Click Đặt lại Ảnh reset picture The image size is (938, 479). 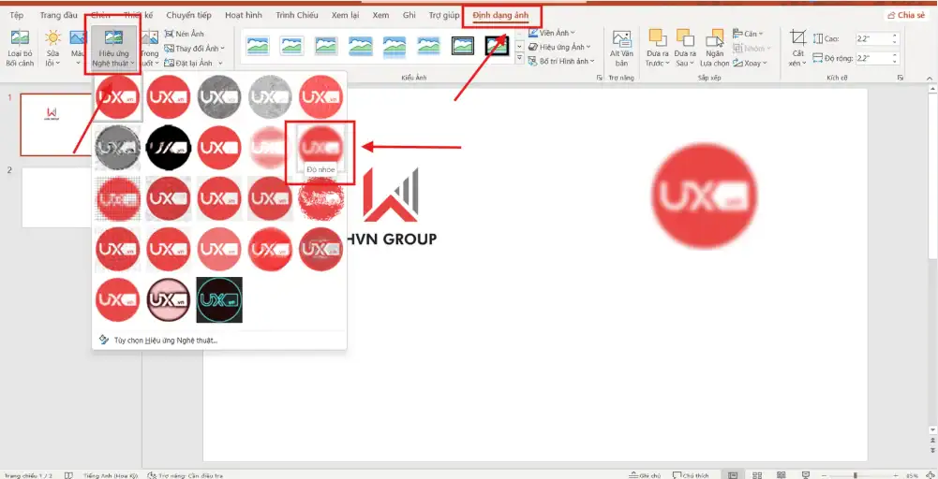click(x=189, y=63)
